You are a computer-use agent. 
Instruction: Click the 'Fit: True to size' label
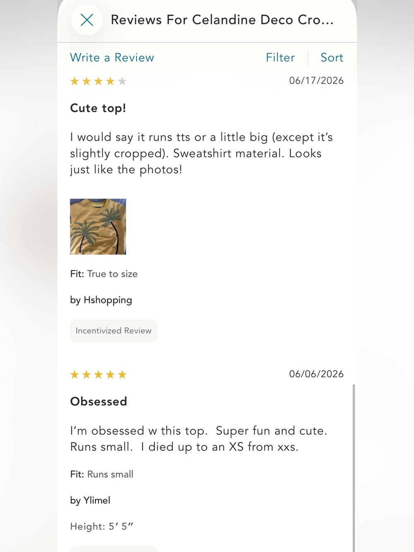click(x=104, y=274)
